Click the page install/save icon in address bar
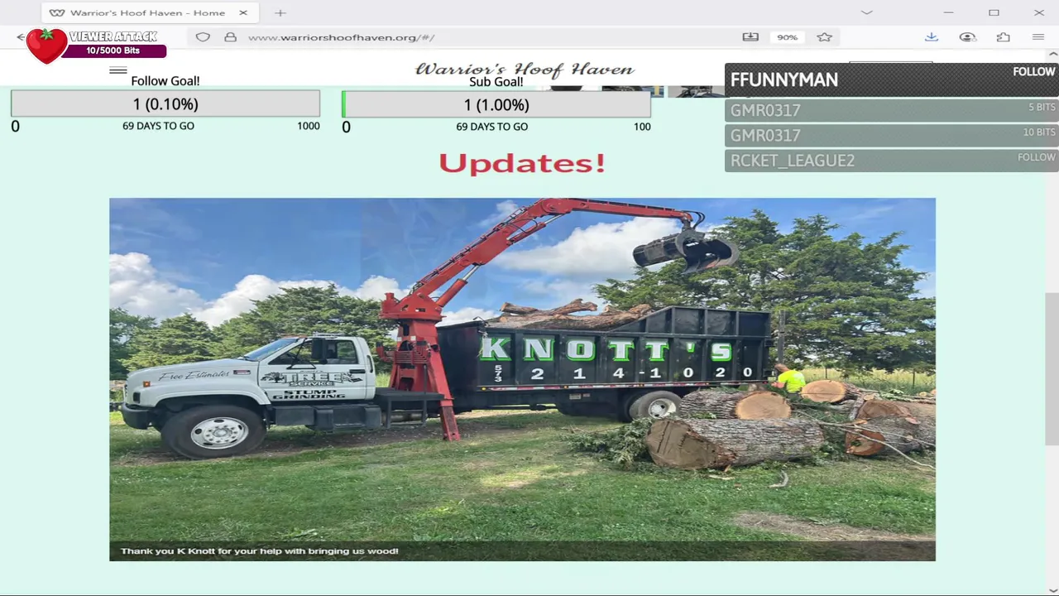 750,37
